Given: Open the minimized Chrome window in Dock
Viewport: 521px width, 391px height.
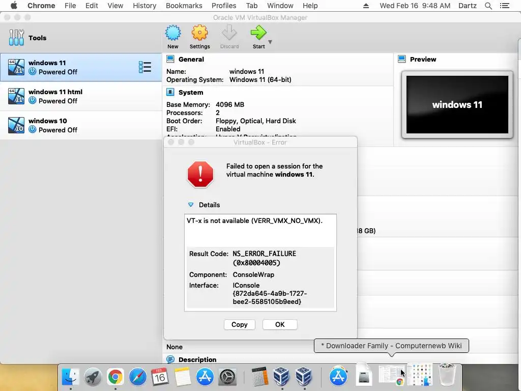Looking at the screenshot, I should tap(392, 375).
